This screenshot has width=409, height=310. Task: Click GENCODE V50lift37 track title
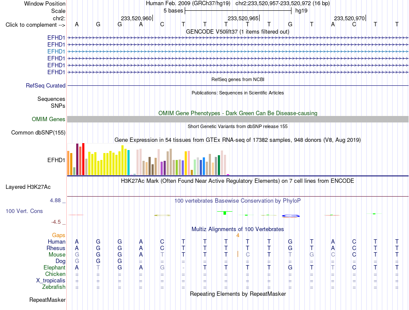tap(237, 31)
